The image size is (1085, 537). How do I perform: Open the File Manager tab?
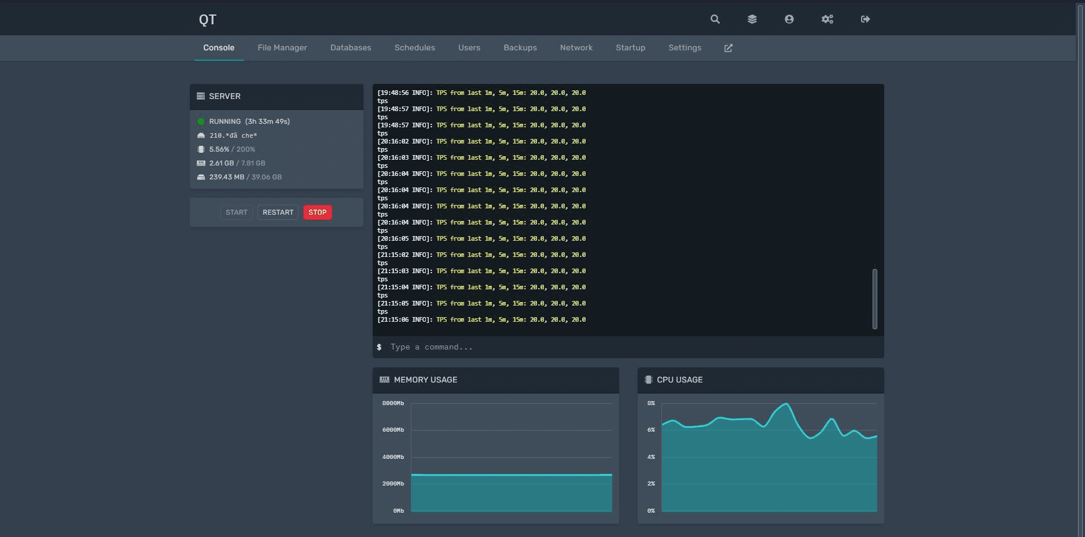pos(282,48)
